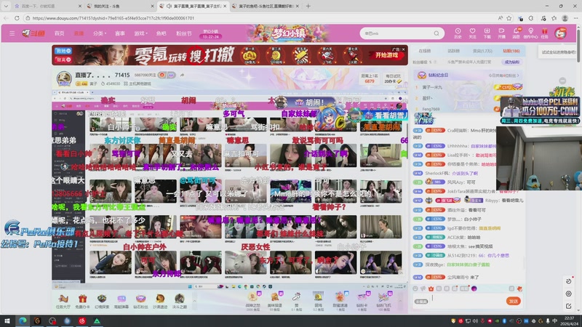
Task: Open the 高能弹幕 icon
Action: pyautogui.click(x=121, y=302)
